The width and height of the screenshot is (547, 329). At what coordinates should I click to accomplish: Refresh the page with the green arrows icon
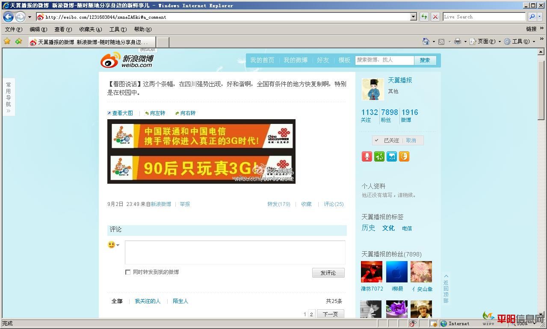click(x=424, y=17)
